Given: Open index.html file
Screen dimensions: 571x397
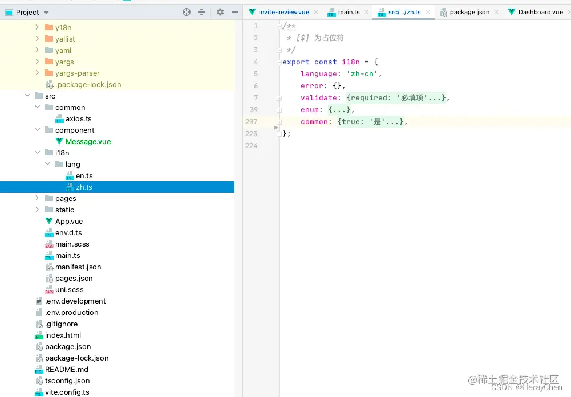Looking at the screenshot, I should [x=63, y=335].
